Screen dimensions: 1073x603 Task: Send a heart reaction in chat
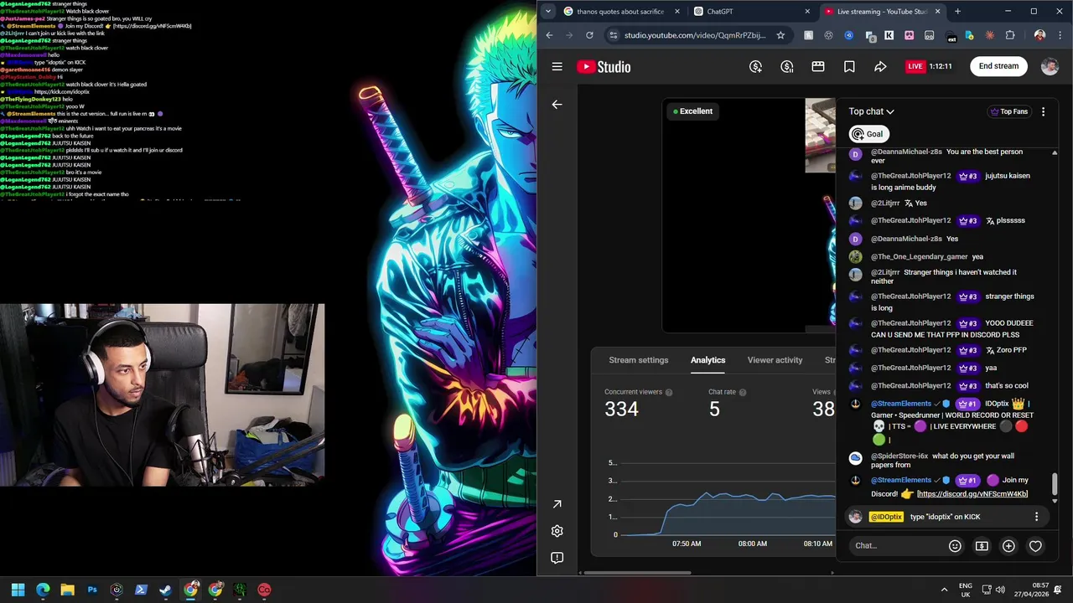(x=1035, y=546)
